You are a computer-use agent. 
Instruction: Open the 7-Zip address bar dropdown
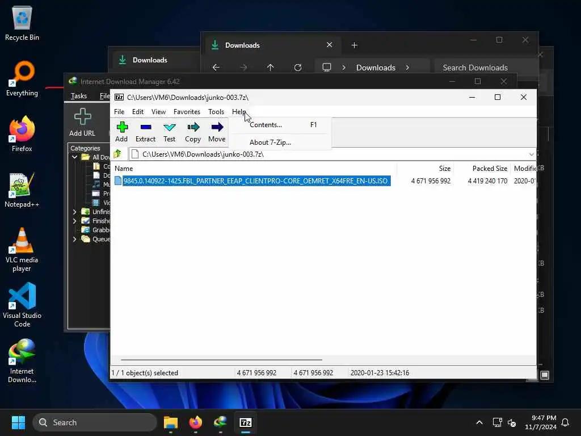[531, 154]
